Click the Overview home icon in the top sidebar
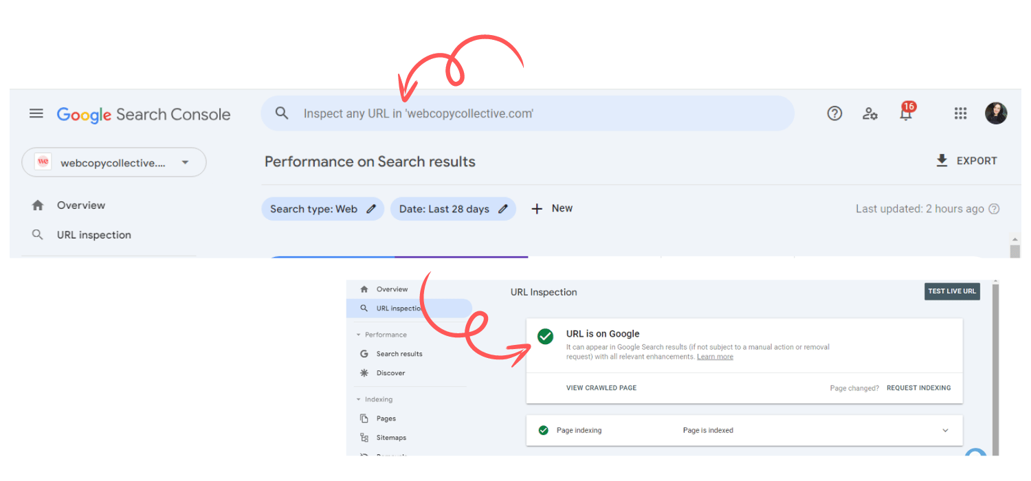1031x481 pixels. pyautogui.click(x=38, y=205)
